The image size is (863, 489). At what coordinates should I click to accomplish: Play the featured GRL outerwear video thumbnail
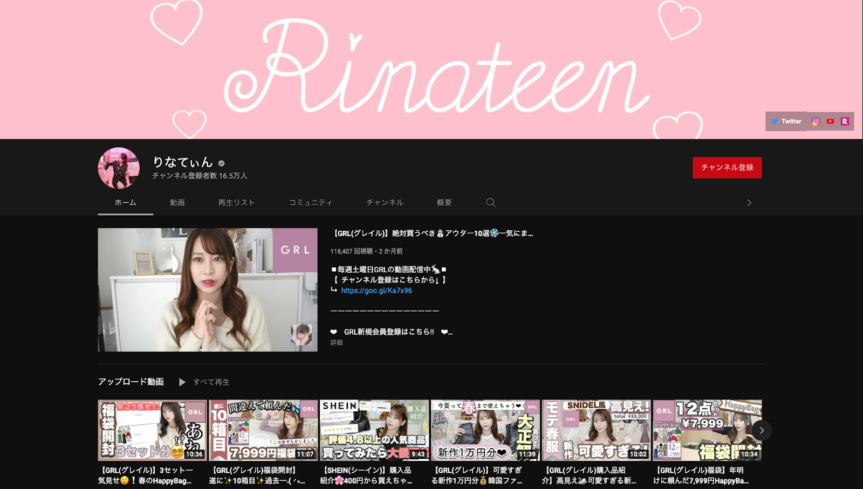pyautogui.click(x=208, y=290)
